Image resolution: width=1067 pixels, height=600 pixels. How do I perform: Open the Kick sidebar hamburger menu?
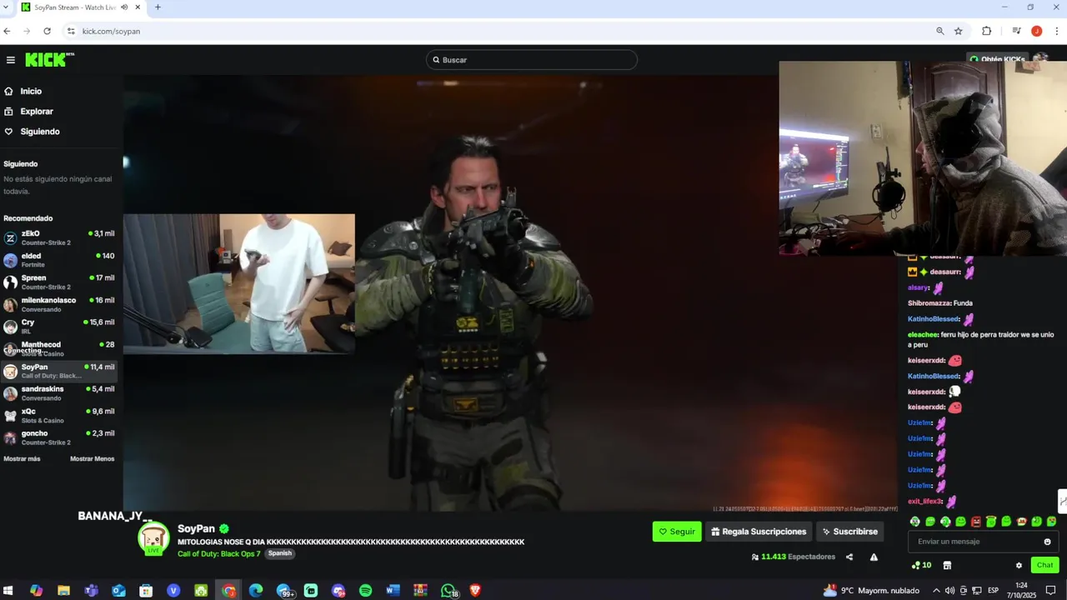[x=10, y=60]
